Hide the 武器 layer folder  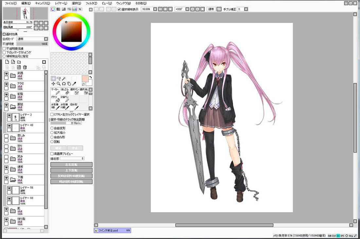tap(6, 74)
